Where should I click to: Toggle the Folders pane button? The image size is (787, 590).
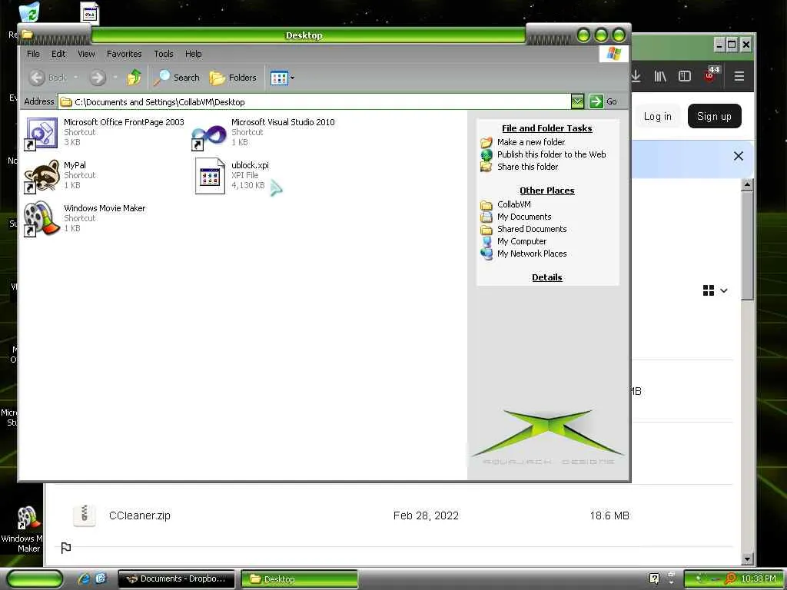[x=233, y=78]
